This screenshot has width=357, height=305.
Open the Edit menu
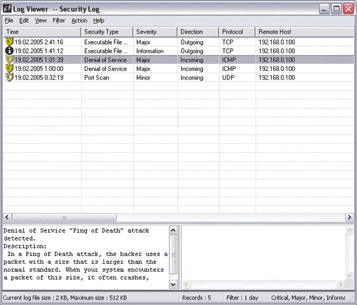24,20
